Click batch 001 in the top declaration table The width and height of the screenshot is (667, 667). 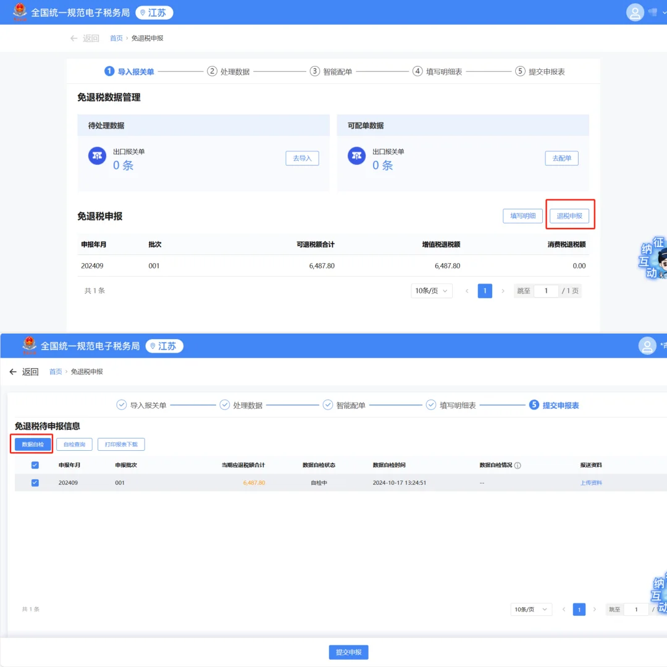click(154, 266)
